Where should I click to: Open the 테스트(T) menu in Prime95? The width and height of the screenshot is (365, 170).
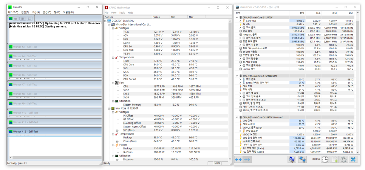point(13,12)
